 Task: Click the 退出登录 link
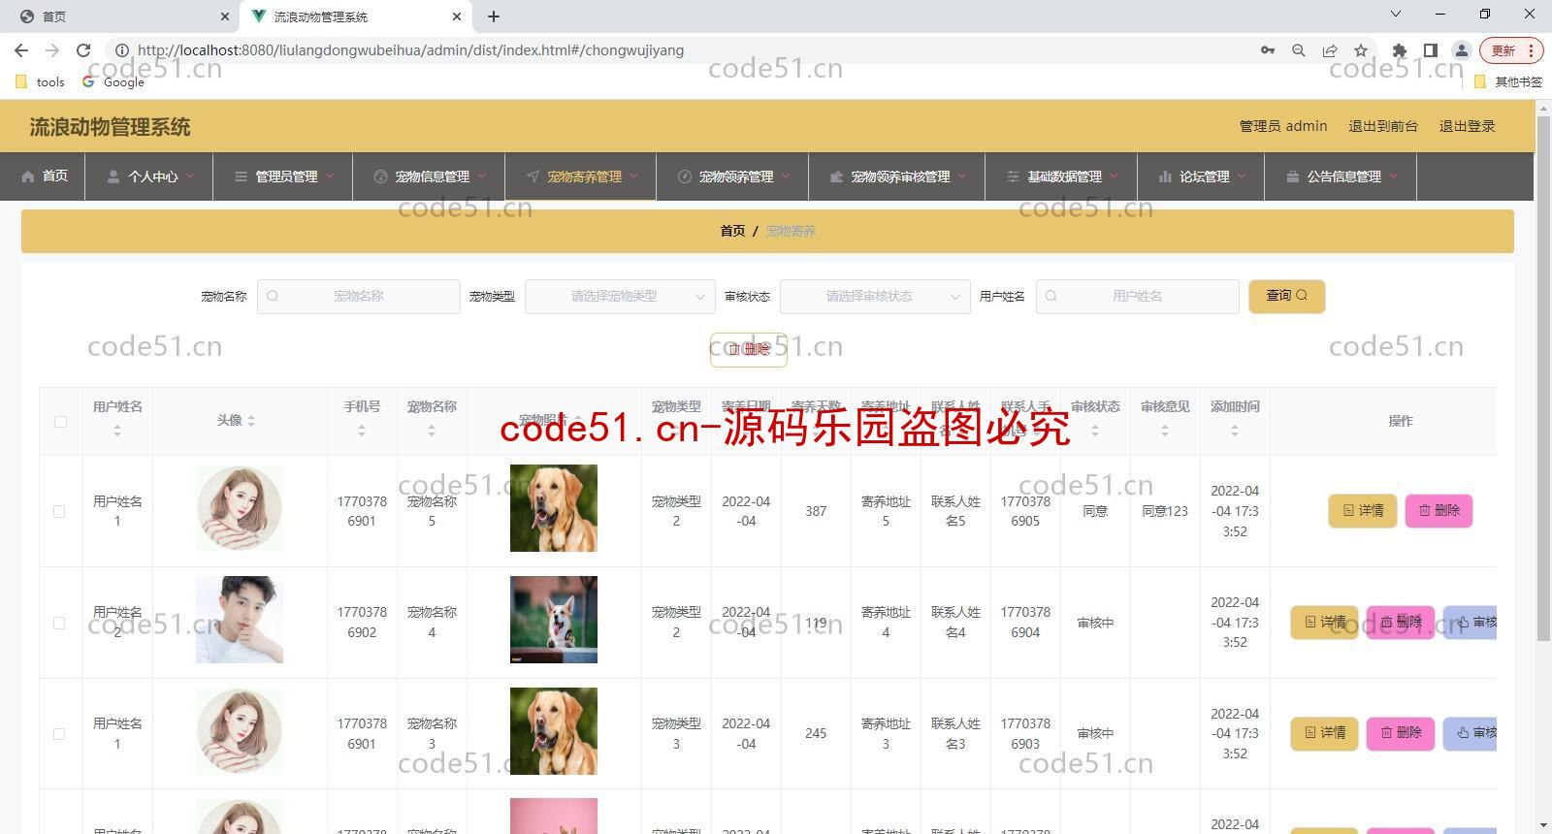pos(1467,126)
